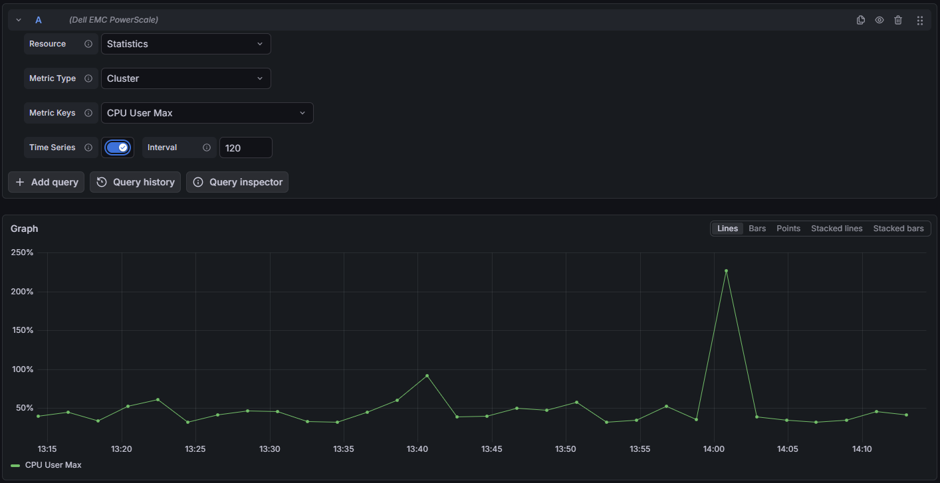This screenshot has width=940, height=483.
Task: Collapse query A with the chevron
Action: click(x=19, y=20)
